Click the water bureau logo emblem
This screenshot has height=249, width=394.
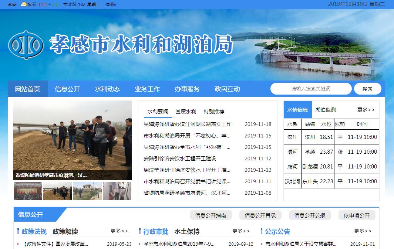pyautogui.click(x=26, y=45)
